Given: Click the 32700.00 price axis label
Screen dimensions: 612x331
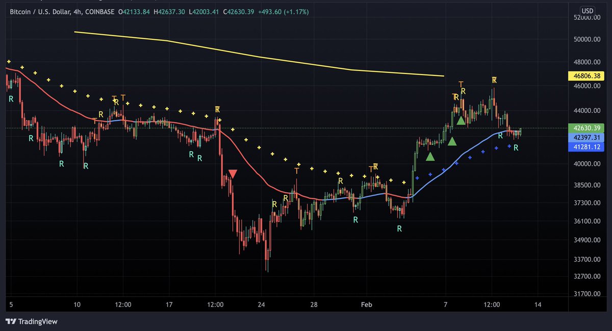Looking at the screenshot, I should click(586, 276).
